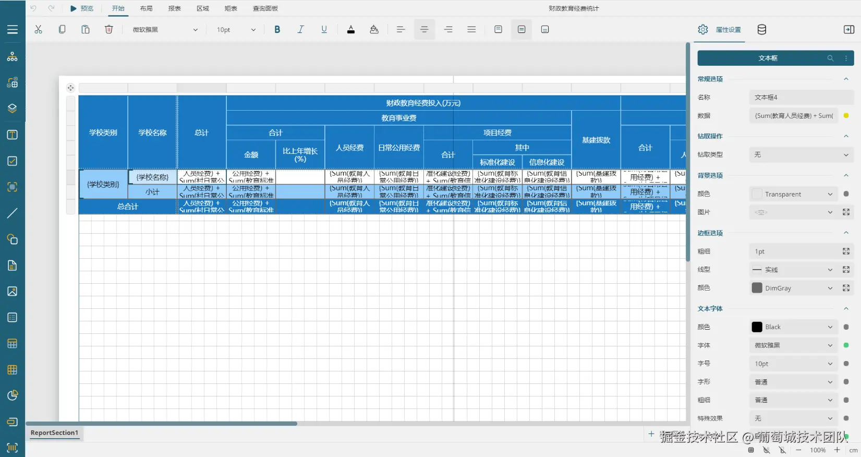Open font size 10pt toolbar dropdown
Image resolution: width=861 pixels, height=457 pixels.
coord(236,30)
